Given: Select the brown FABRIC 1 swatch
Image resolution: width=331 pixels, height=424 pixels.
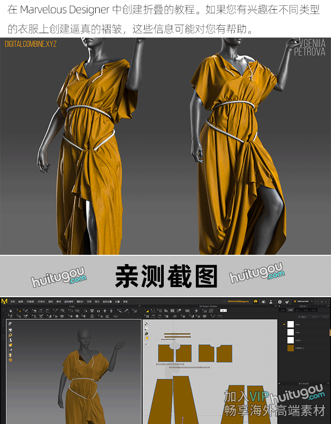Looking at the screenshot, I should 290,348.
